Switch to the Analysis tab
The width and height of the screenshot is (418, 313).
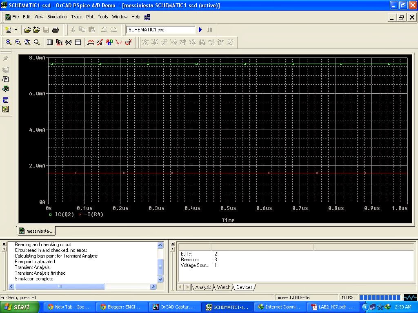pos(203,287)
